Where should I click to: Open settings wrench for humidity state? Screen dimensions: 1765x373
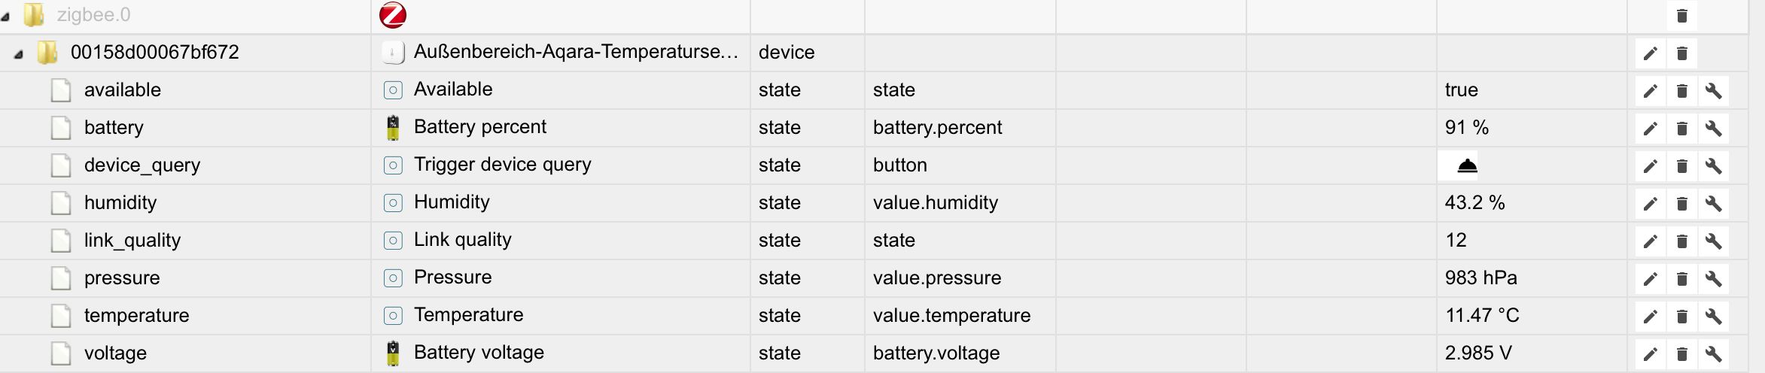click(x=1713, y=204)
